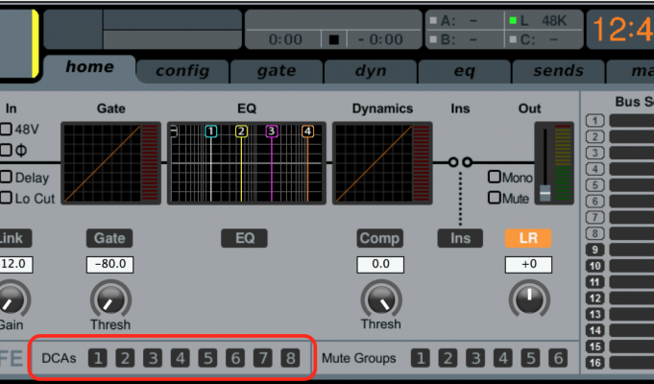The height and width of the screenshot is (384, 654).
Task: Click the 12.0 gain value field
Action: (15, 264)
